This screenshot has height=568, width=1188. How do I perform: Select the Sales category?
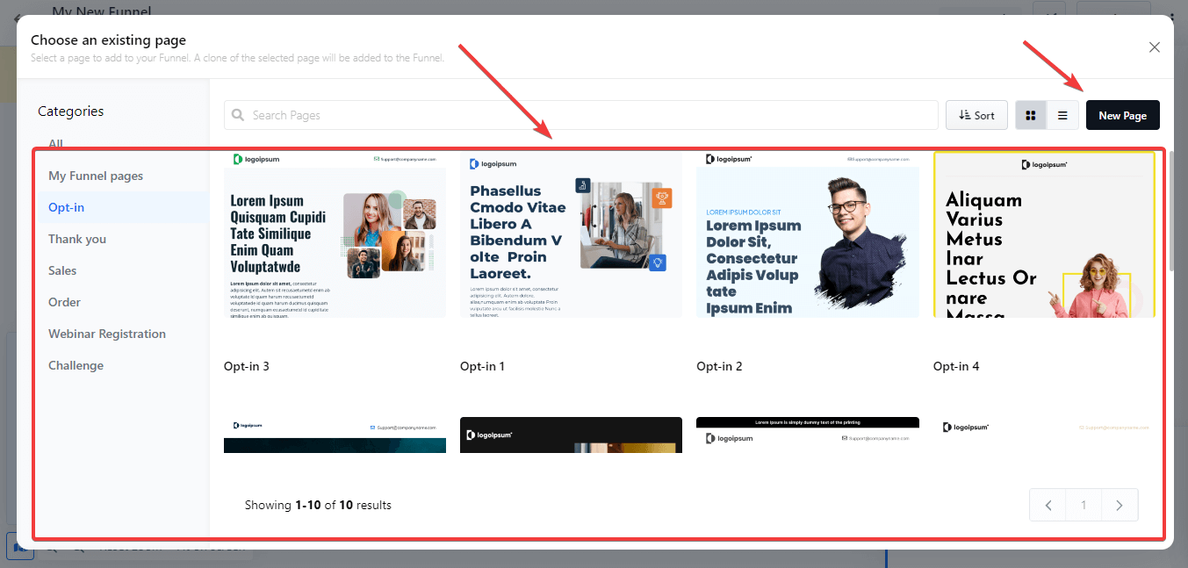tap(62, 270)
